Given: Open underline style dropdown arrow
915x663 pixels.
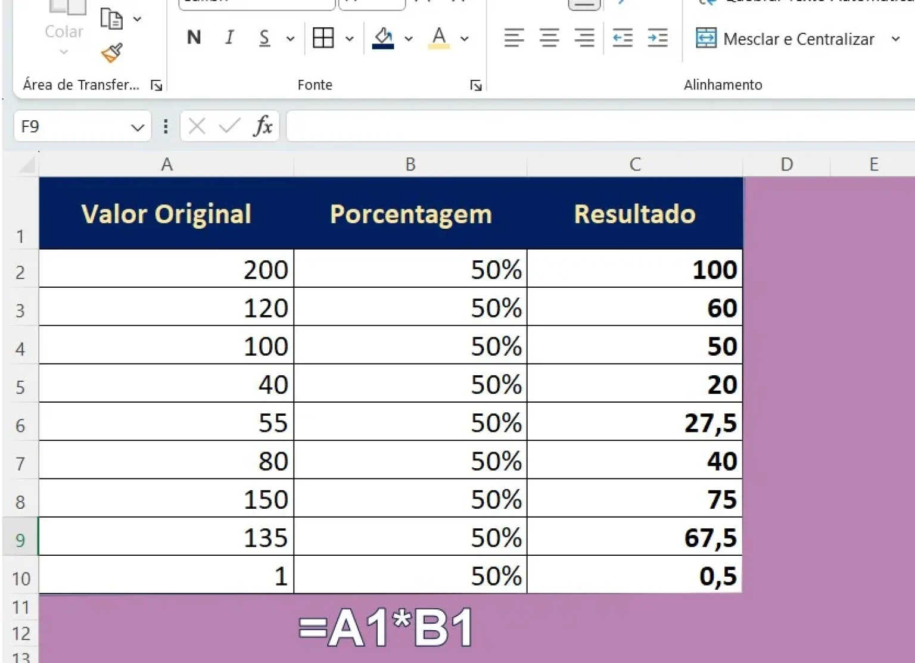Looking at the screenshot, I should 290,39.
